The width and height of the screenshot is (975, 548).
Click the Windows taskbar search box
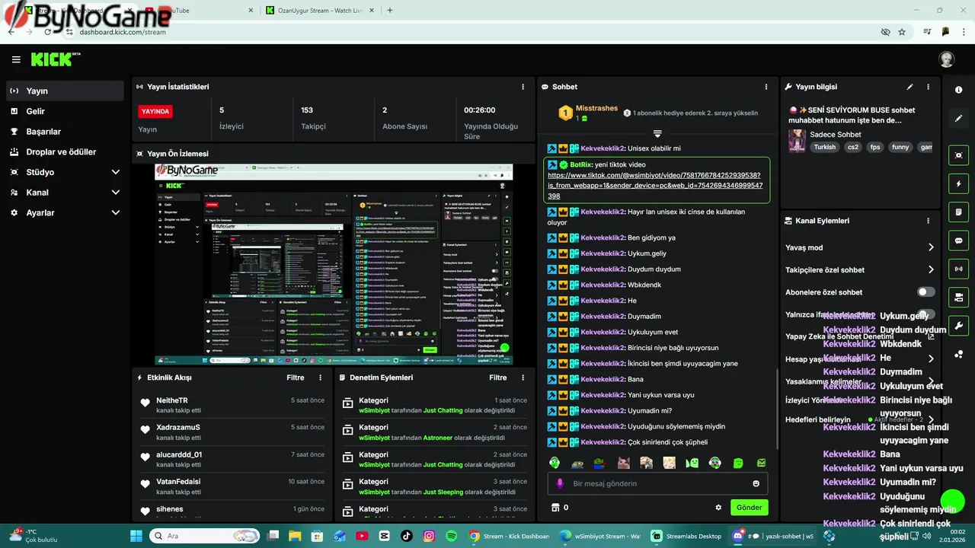(x=204, y=536)
